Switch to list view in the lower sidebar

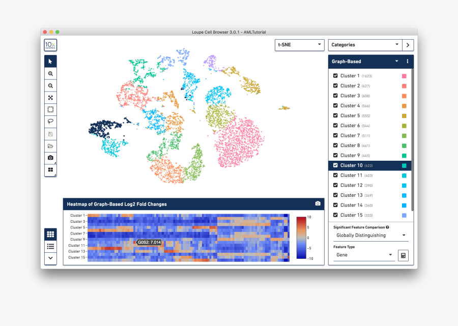pyautogui.click(x=50, y=246)
